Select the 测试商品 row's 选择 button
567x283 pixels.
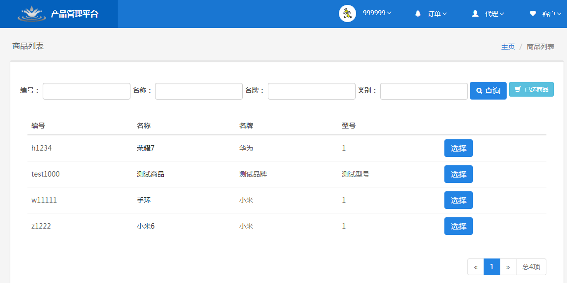click(458, 174)
